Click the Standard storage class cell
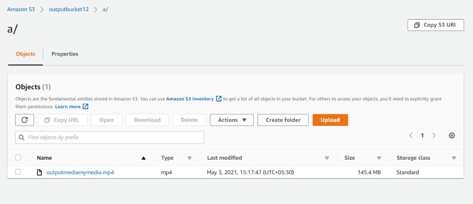The width and height of the screenshot is (473, 204). (408, 172)
